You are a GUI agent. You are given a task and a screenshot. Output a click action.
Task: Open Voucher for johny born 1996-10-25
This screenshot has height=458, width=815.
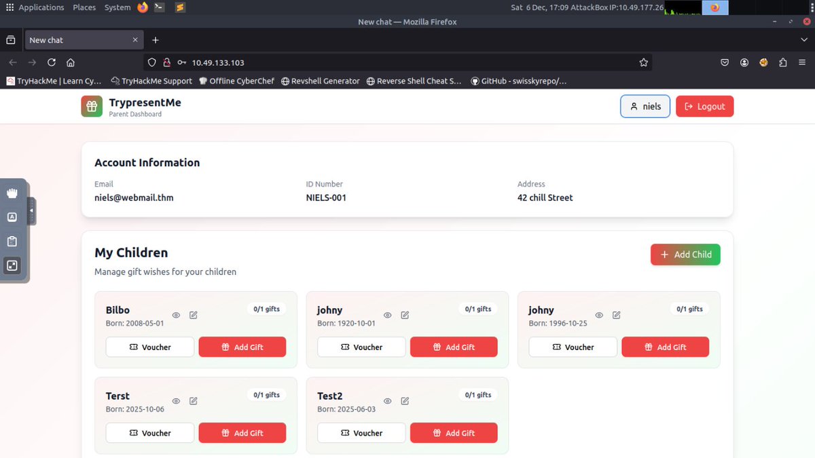click(x=573, y=347)
